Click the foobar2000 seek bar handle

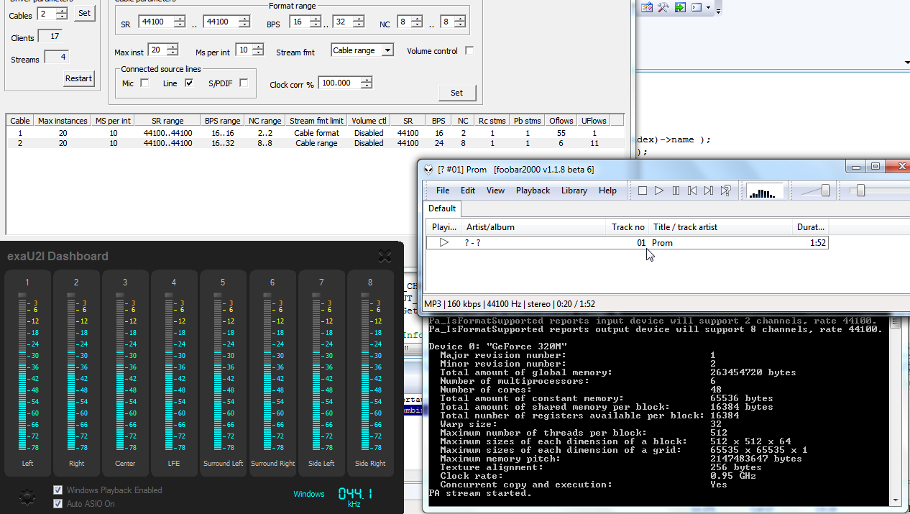pyautogui.click(x=860, y=191)
